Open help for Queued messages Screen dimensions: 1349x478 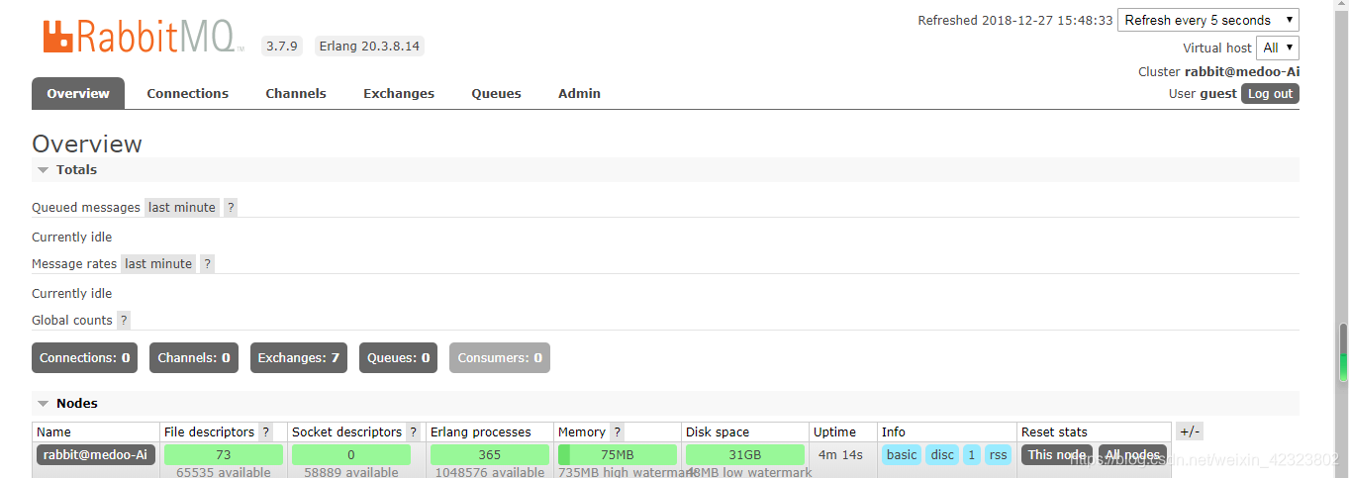coord(231,207)
